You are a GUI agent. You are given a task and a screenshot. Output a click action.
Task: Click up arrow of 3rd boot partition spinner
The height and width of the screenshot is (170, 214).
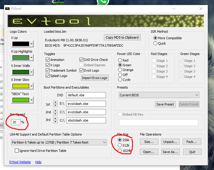[55, 119]
